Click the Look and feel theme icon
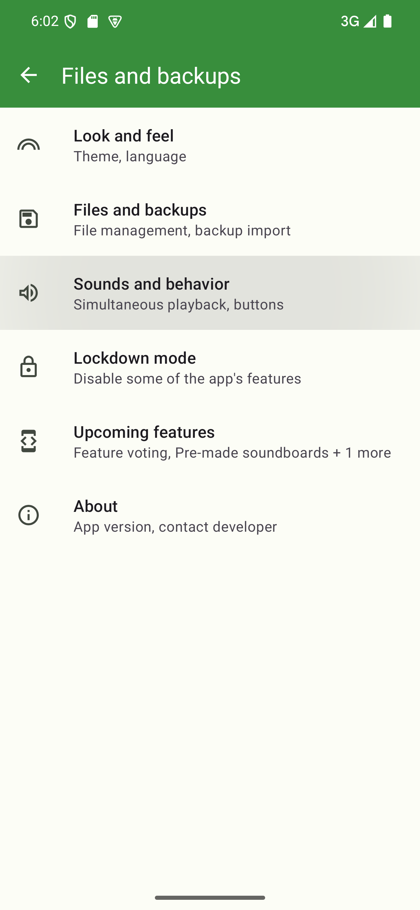 click(x=29, y=145)
